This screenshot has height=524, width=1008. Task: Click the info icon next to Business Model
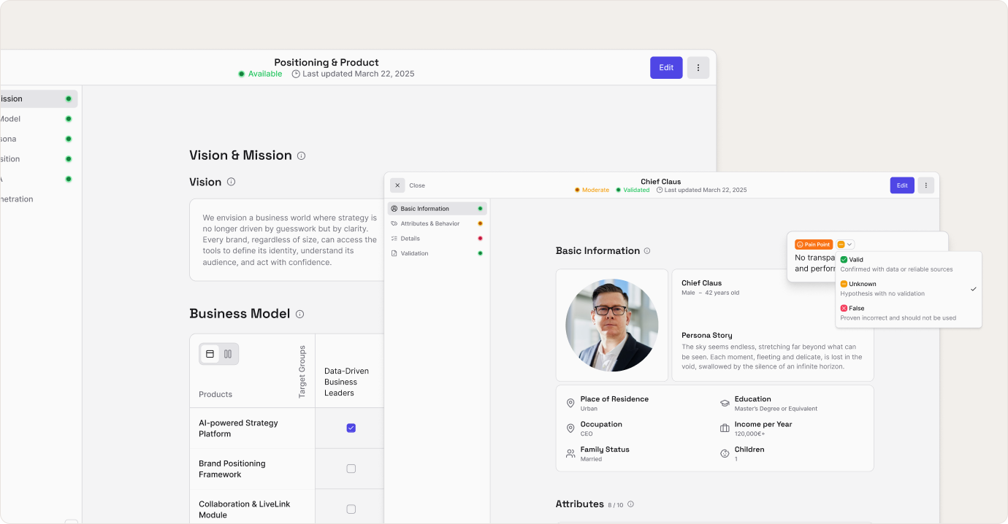click(x=299, y=314)
